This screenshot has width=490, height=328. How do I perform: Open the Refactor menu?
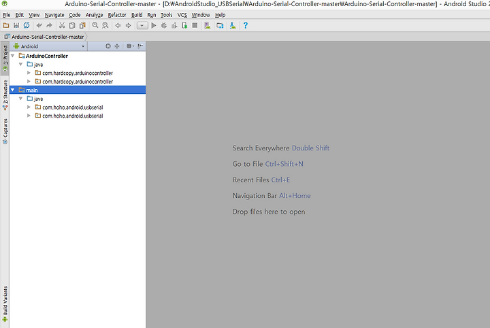tap(117, 15)
